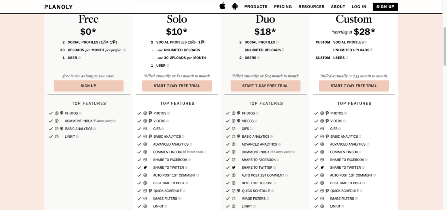The image size is (447, 210).
Task: Click info icon beside Duo UNLIMITED UPLOADS
Action: tap(283, 50)
